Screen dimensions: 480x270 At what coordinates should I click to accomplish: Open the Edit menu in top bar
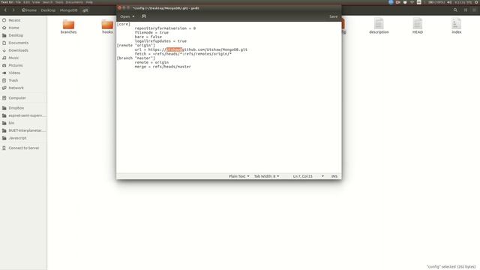[27, 2]
